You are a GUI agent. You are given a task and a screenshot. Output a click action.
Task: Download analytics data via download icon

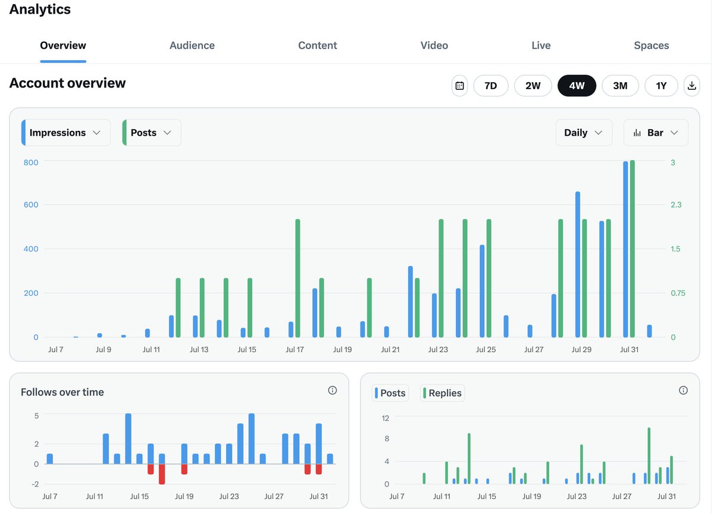tap(691, 86)
